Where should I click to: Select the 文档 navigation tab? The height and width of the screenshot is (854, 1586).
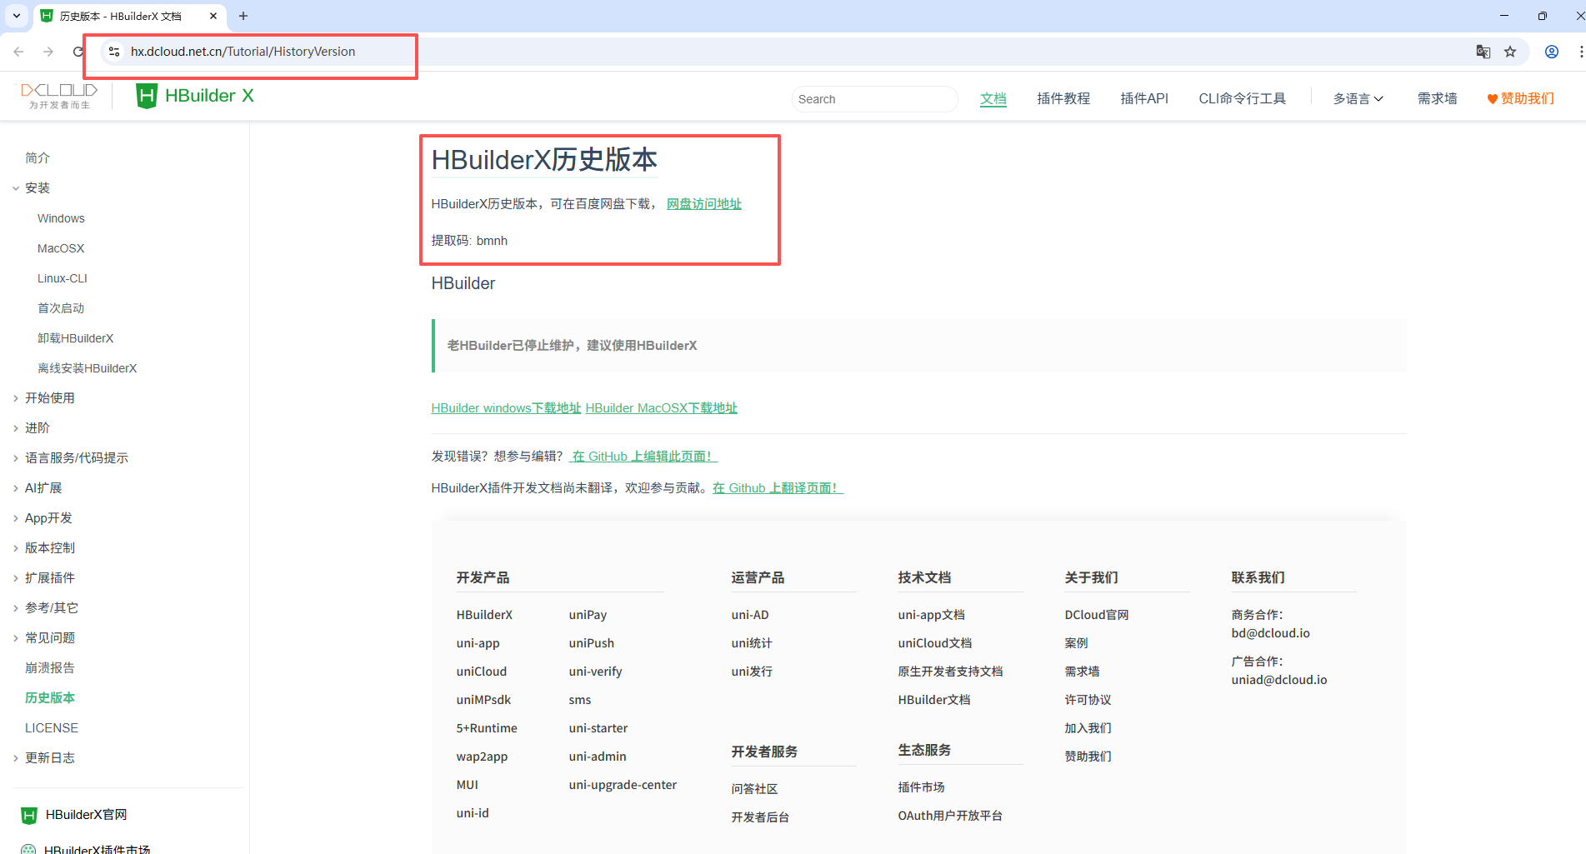point(993,98)
